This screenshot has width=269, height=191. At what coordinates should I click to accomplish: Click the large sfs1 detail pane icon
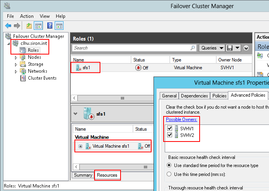coord(89,114)
